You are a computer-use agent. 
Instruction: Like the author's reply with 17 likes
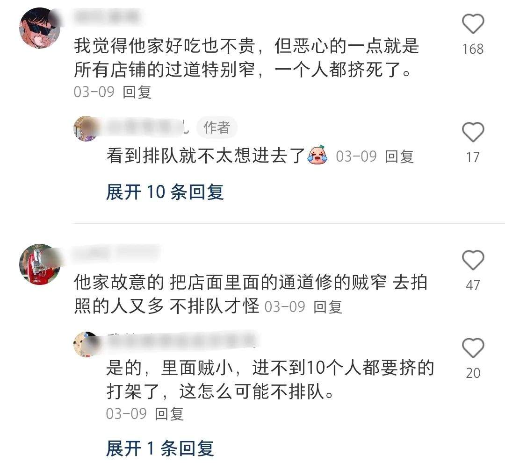(x=473, y=132)
